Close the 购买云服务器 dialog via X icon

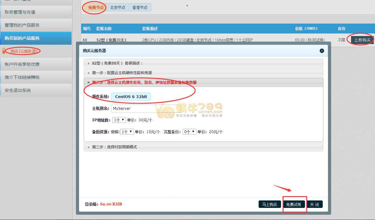tap(322, 51)
